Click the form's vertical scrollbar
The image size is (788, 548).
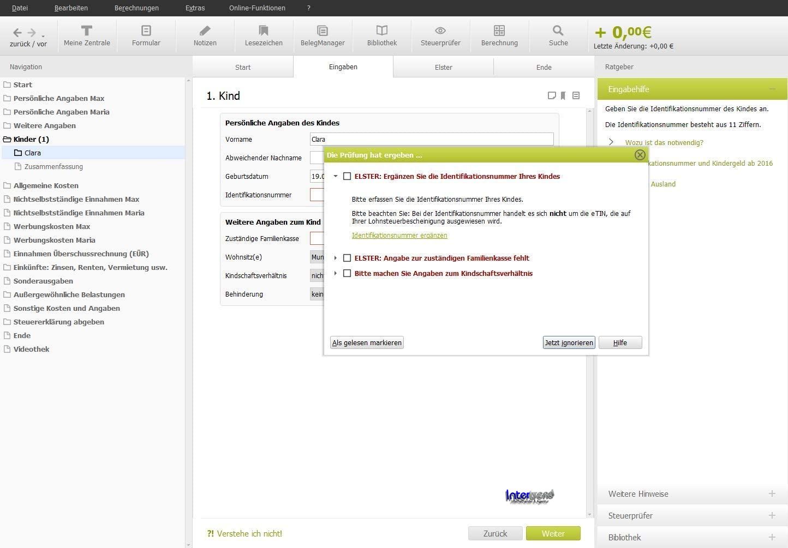(589, 311)
